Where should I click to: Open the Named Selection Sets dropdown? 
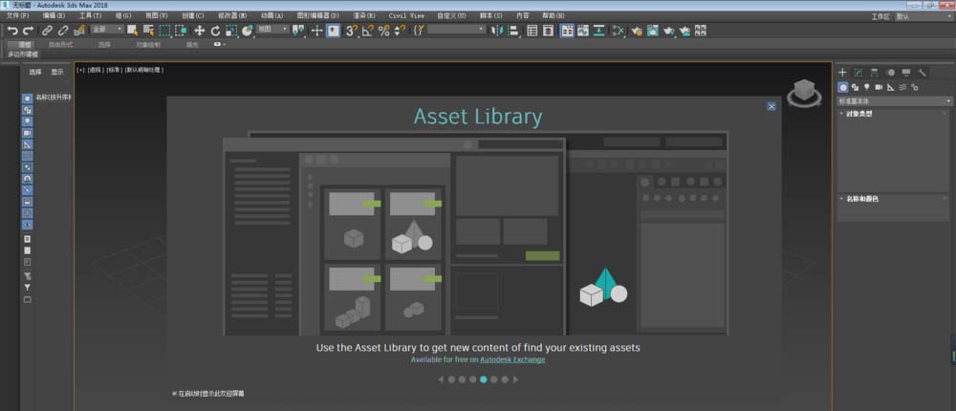pyautogui.click(x=456, y=30)
